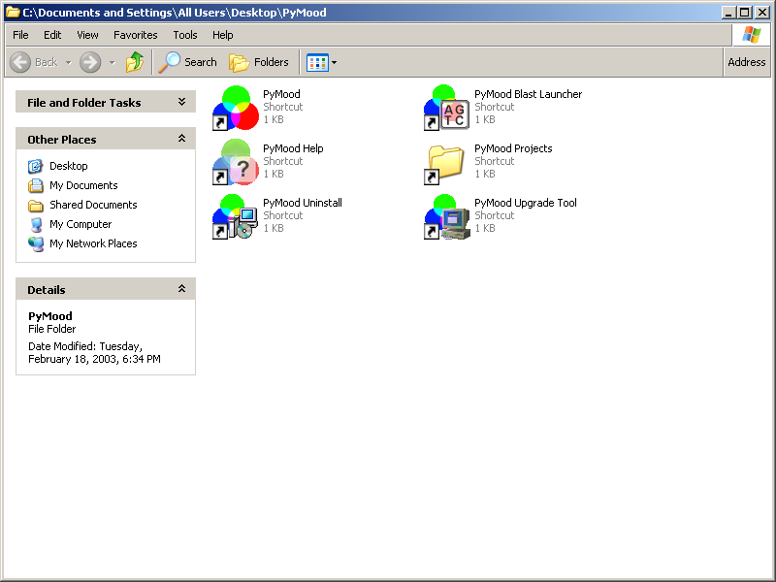Viewport: 776px width, 582px height.
Task: Close the PyMood window
Action: 762,13
